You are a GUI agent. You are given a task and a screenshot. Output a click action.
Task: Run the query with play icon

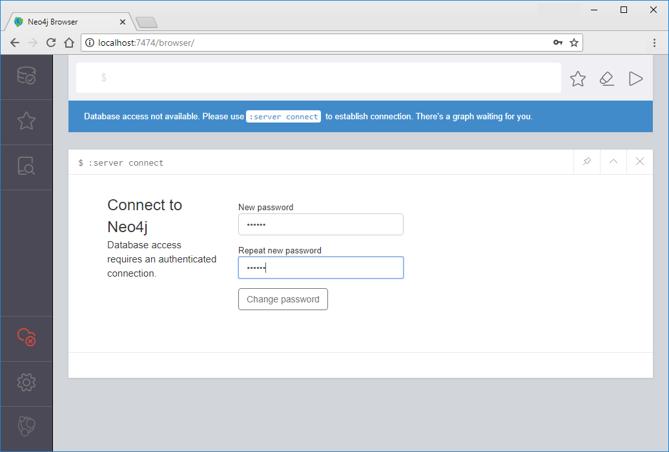[635, 79]
